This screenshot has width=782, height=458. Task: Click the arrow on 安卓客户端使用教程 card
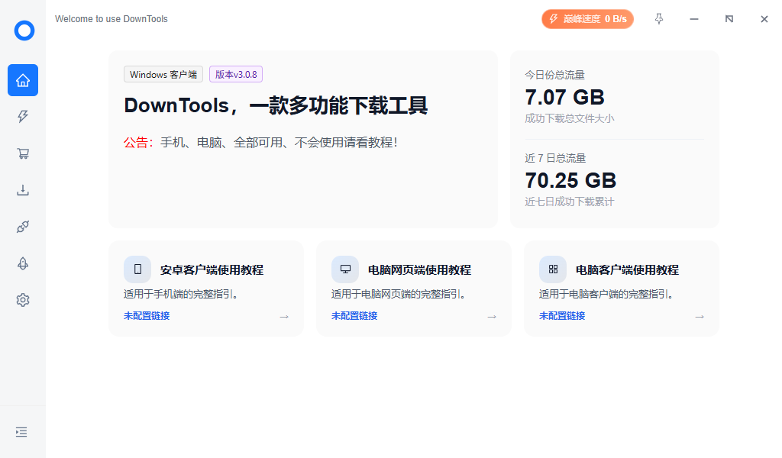point(284,317)
